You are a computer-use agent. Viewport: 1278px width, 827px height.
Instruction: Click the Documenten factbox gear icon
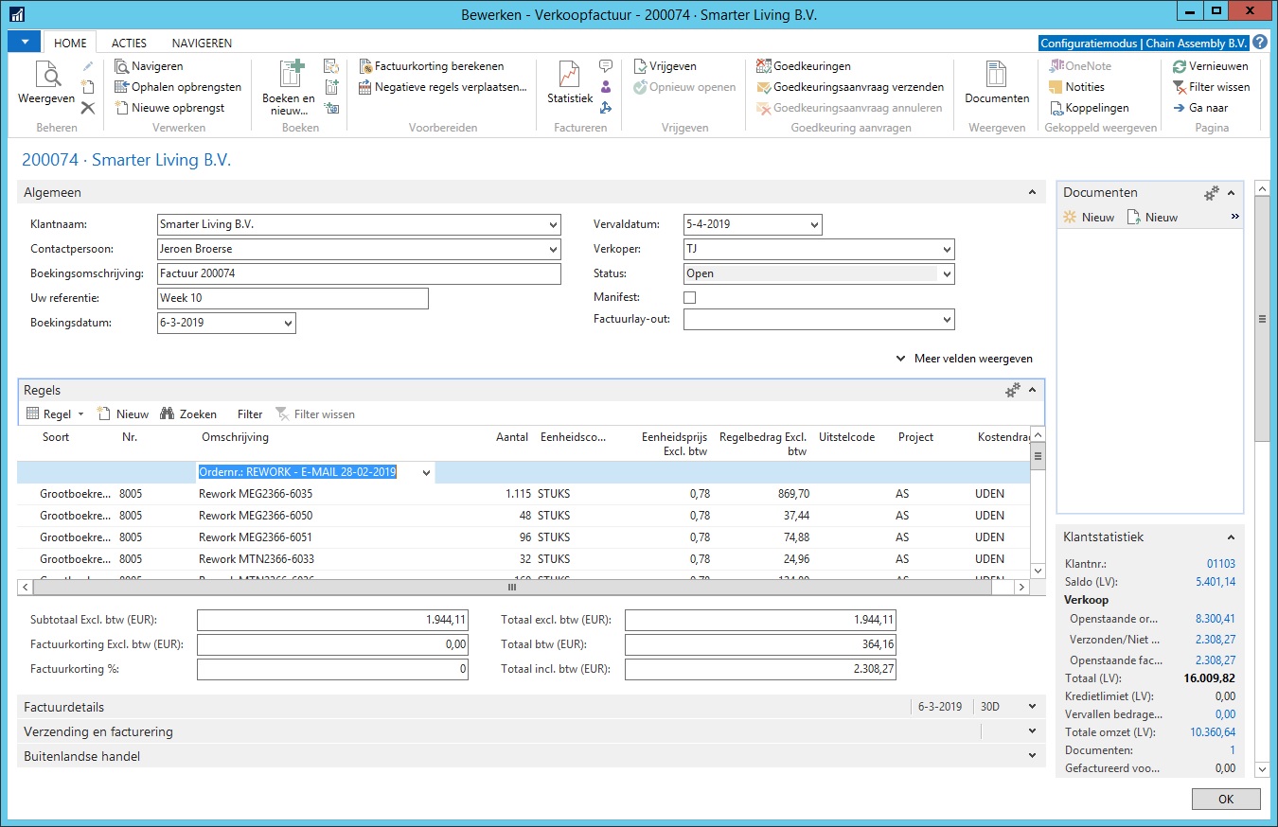[x=1211, y=192]
